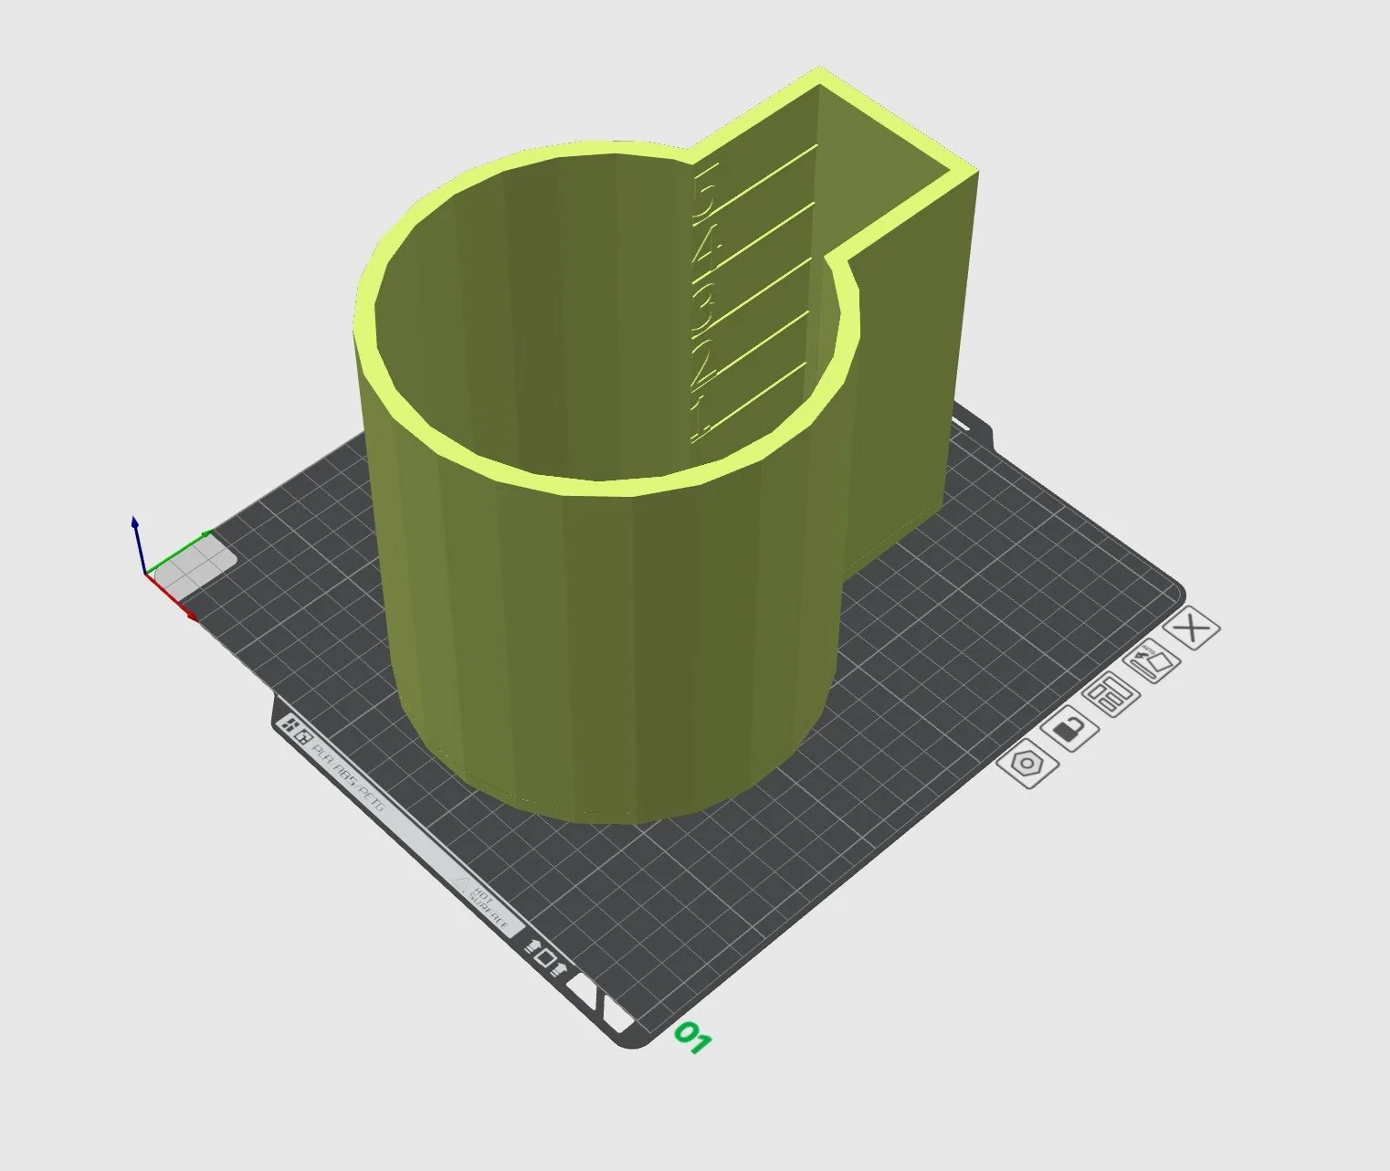Open plate settings hexagon icon

tap(1028, 764)
